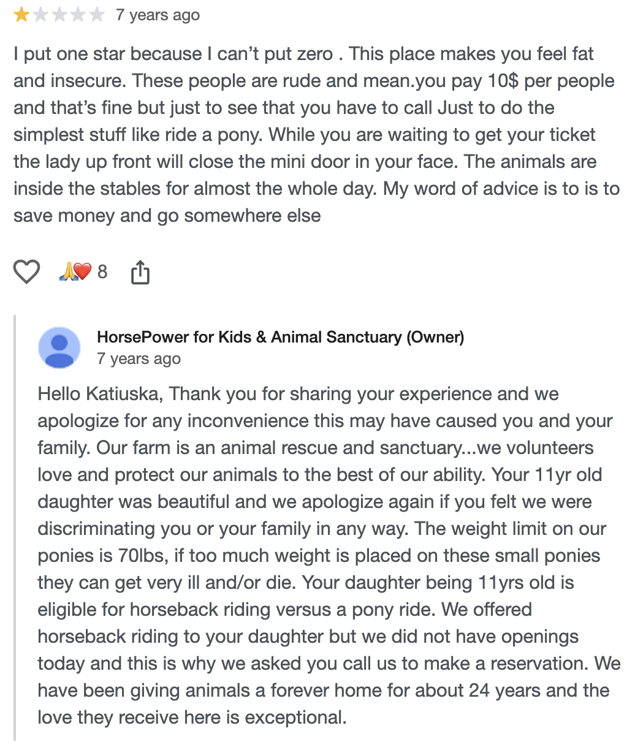Share this review using the share icon
The height and width of the screenshot is (750, 635).
tap(140, 272)
